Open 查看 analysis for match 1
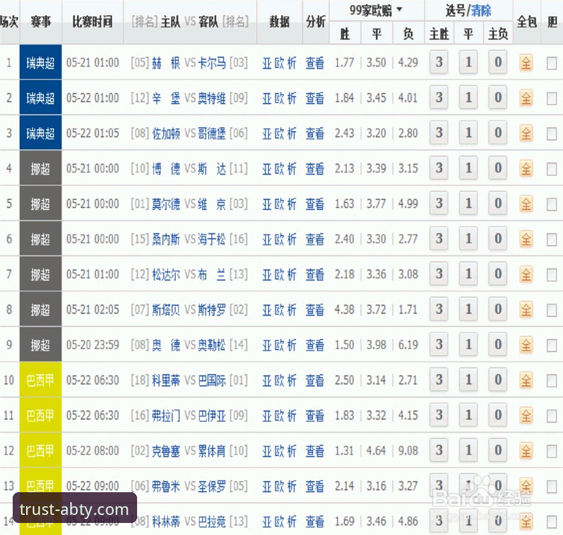The width and height of the screenshot is (563, 535). [314, 63]
